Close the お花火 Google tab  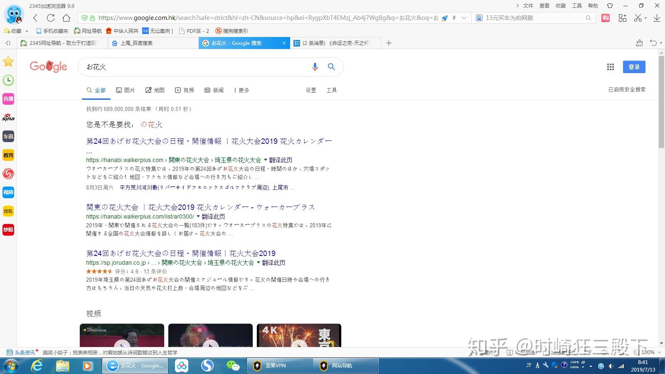click(x=284, y=43)
